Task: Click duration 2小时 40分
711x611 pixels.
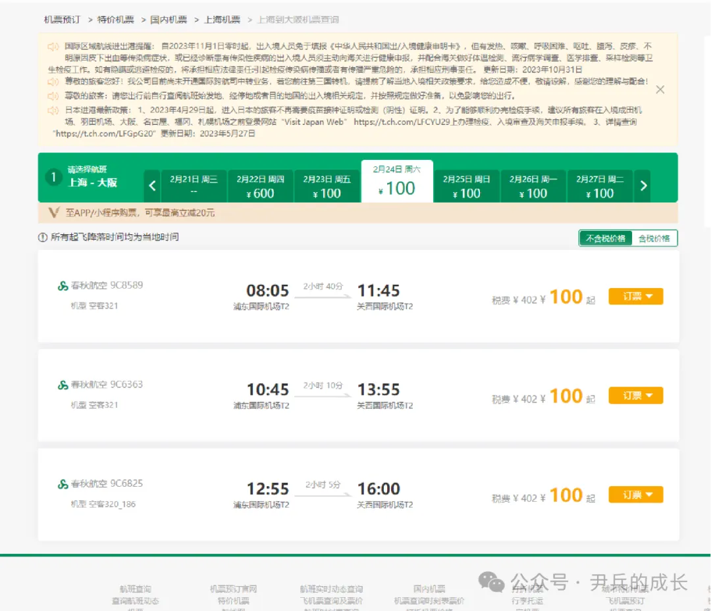Action: pyautogui.click(x=323, y=286)
